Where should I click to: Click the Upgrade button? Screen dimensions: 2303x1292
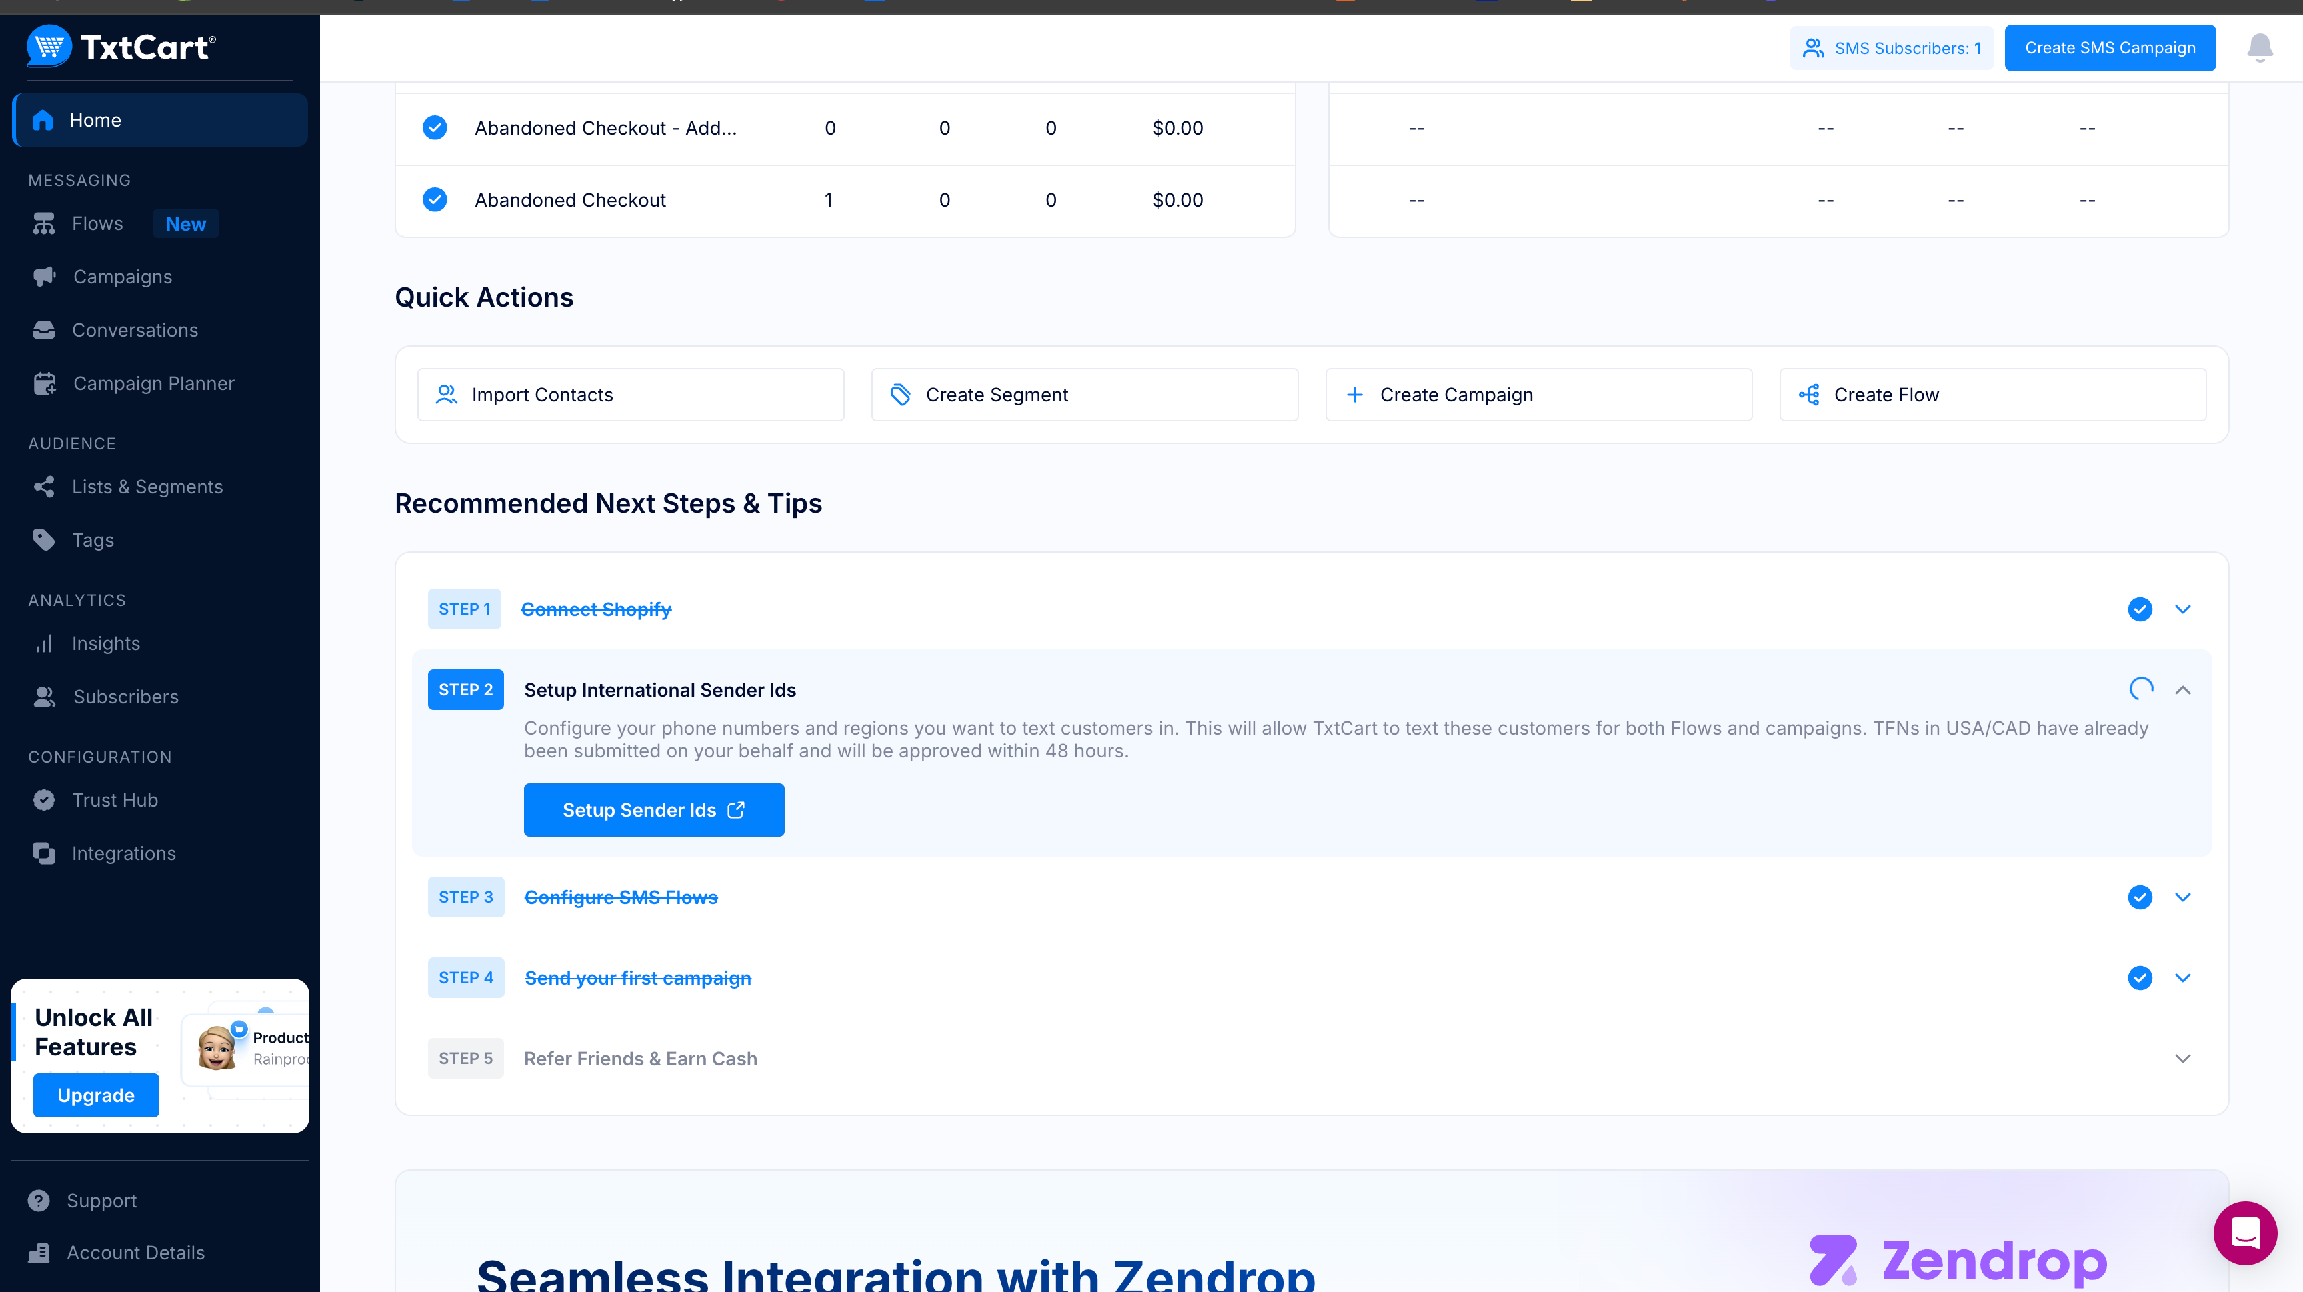[x=95, y=1095]
